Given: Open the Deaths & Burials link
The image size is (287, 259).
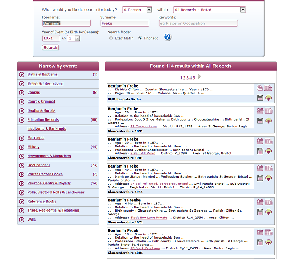Looking at the screenshot, I should click(x=41, y=110).
